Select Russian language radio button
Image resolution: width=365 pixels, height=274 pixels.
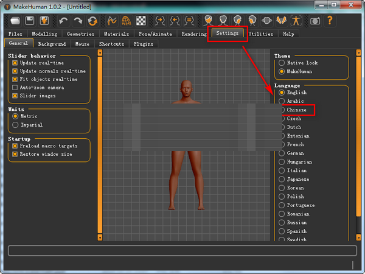click(282, 222)
